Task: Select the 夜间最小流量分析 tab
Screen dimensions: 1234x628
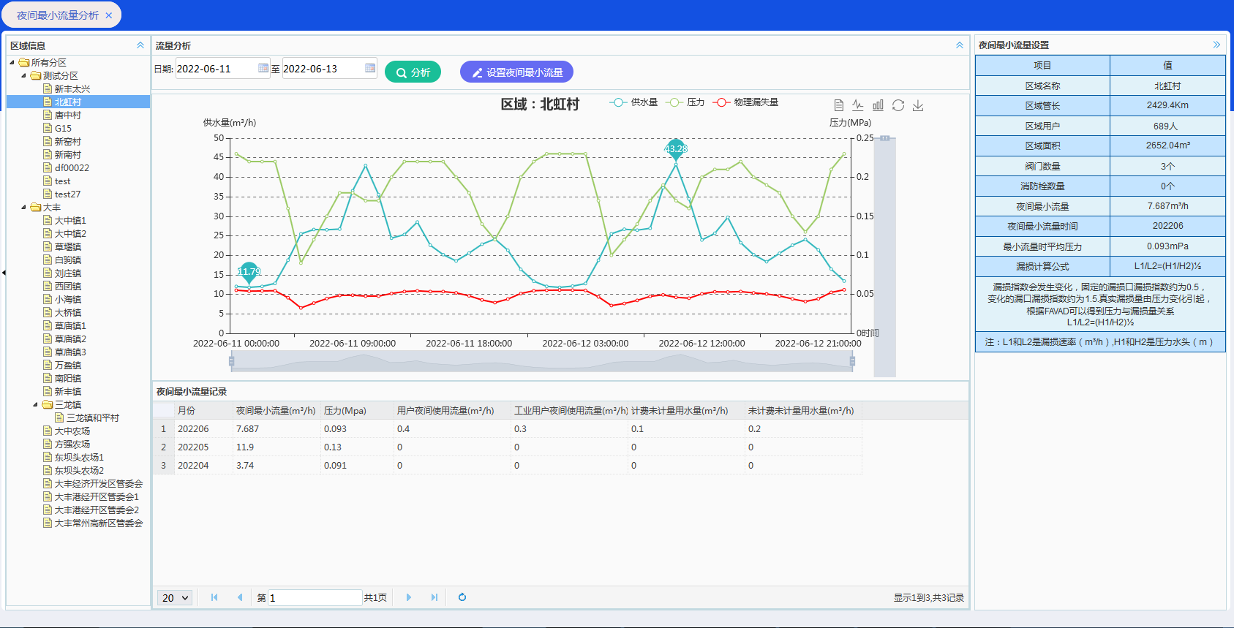Action: coord(58,15)
